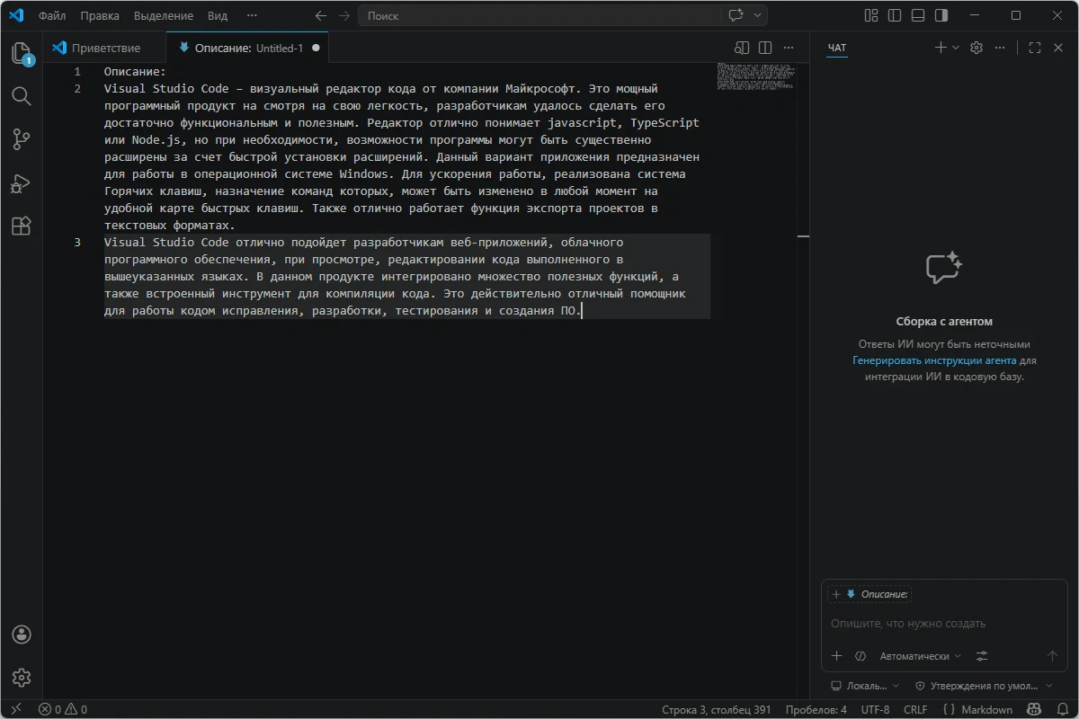Screen dimensions: 1079x719
Task: Open the Source Control view
Action: pos(22,139)
